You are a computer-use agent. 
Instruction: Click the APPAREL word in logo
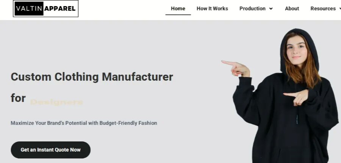pos(60,8)
